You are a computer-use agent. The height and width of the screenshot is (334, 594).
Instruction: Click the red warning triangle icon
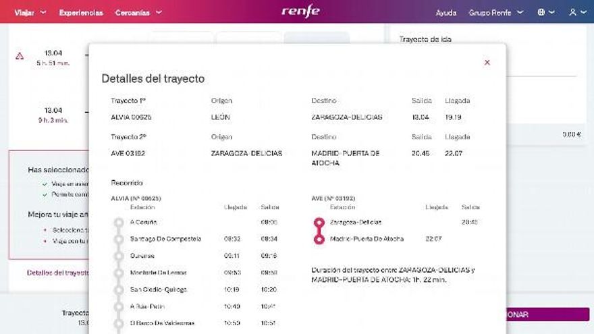[x=20, y=57]
